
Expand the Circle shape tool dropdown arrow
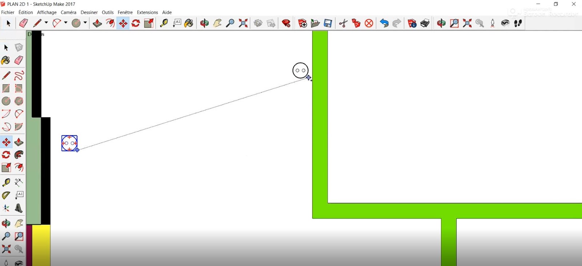[x=85, y=23]
